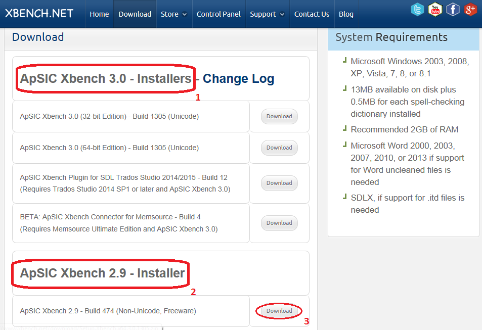482x330 pixels.
Task: Click the 'System Requirements' heading
Action: (x=391, y=37)
